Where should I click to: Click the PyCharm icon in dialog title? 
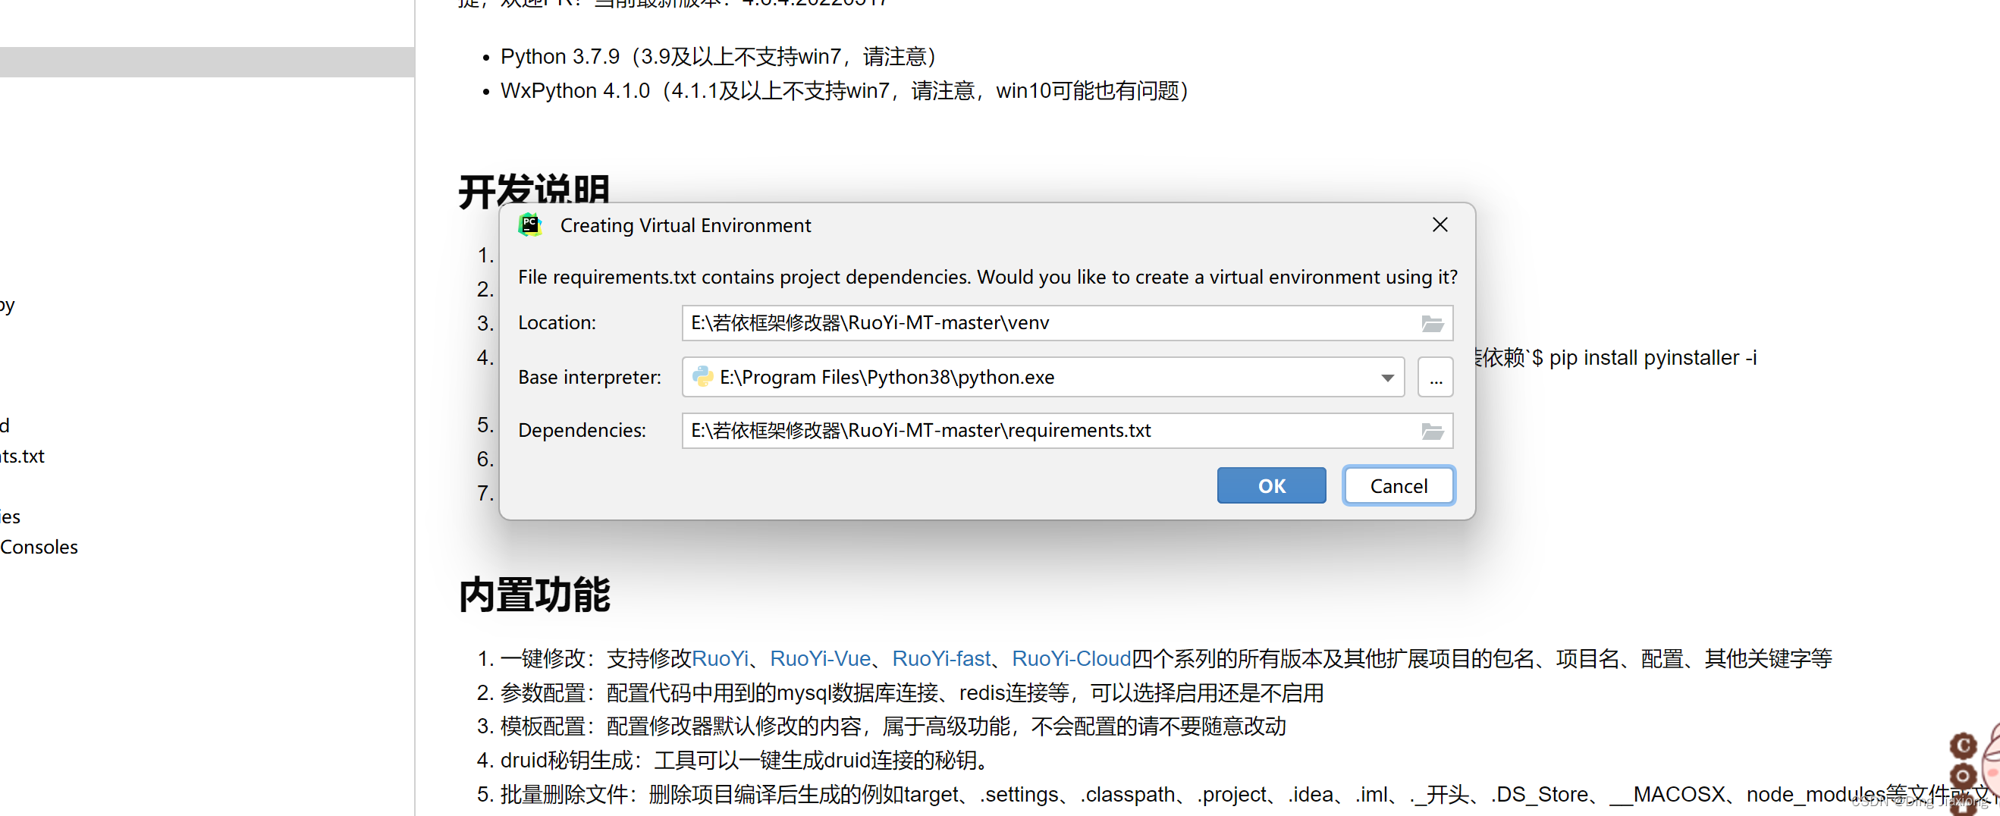529,225
